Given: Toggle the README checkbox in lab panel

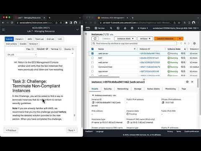Looking at the screenshot, I should coord(47,49).
